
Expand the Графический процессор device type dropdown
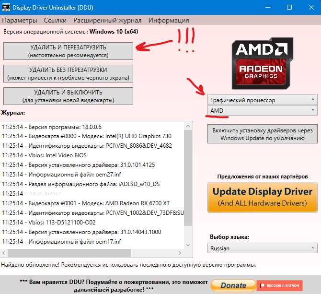(263, 100)
